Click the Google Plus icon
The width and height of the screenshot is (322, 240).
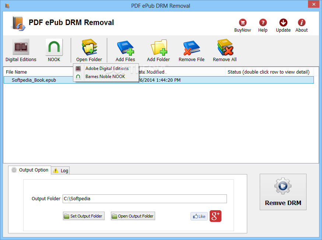[x=216, y=216]
